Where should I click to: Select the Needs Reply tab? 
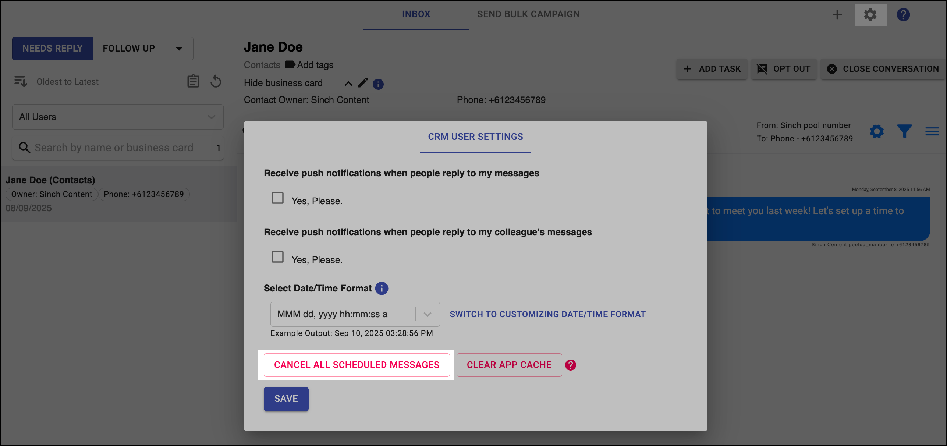pyautogui.click(x=53, y=49)
